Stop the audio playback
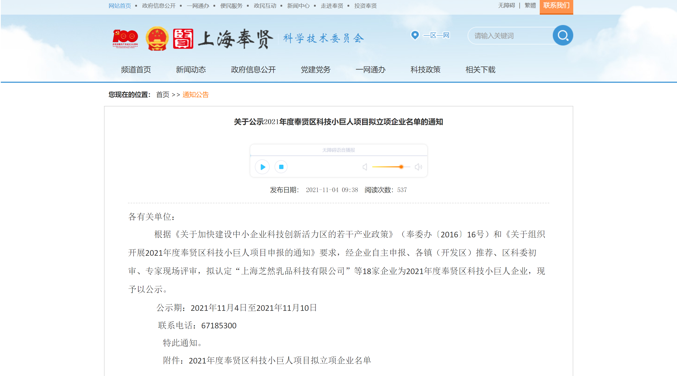This screenshot has width=677, height=376. [281, 167]
